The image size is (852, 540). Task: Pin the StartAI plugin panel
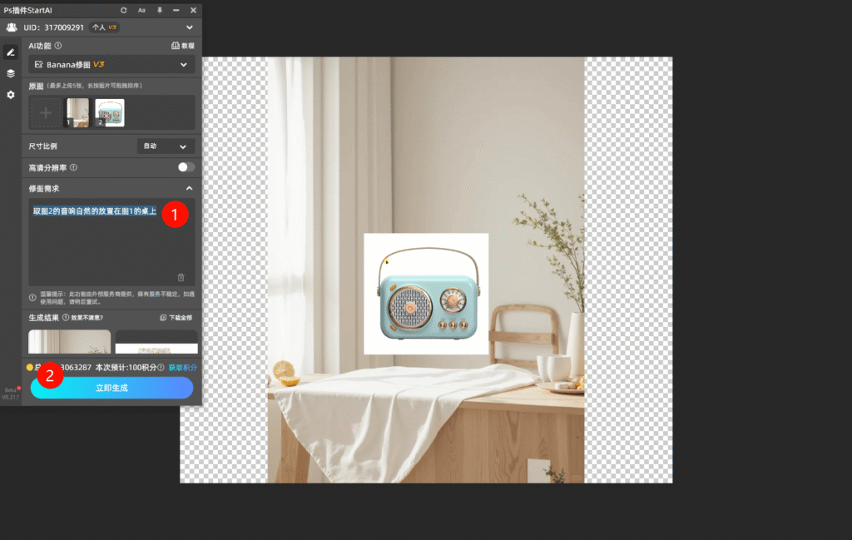pyautogui.click(x=159, y=10)
